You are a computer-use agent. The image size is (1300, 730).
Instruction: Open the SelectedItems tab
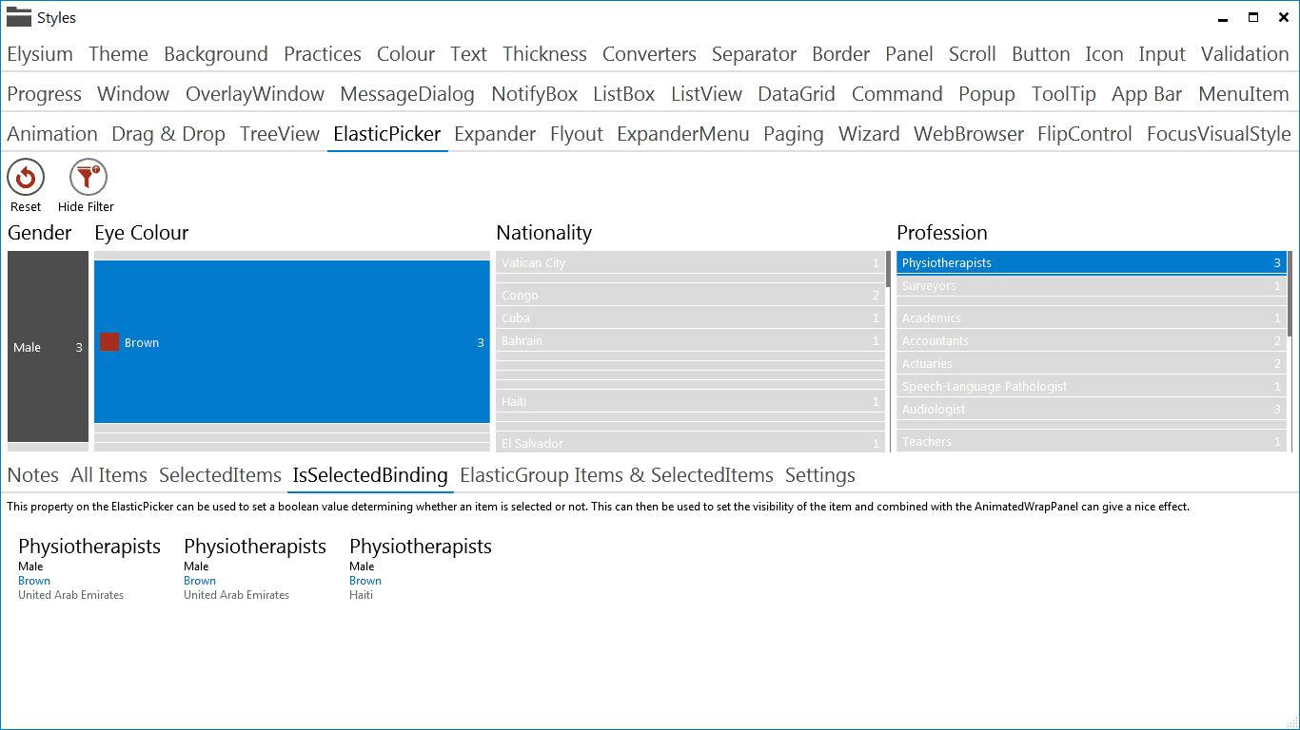tap(219, 475)
